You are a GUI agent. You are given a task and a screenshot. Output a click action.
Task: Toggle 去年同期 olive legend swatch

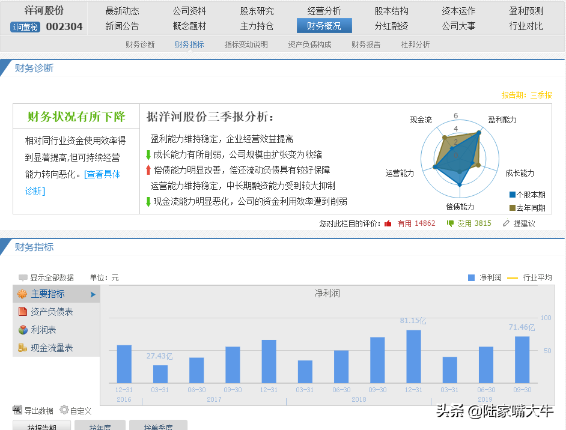click(512, 208)
